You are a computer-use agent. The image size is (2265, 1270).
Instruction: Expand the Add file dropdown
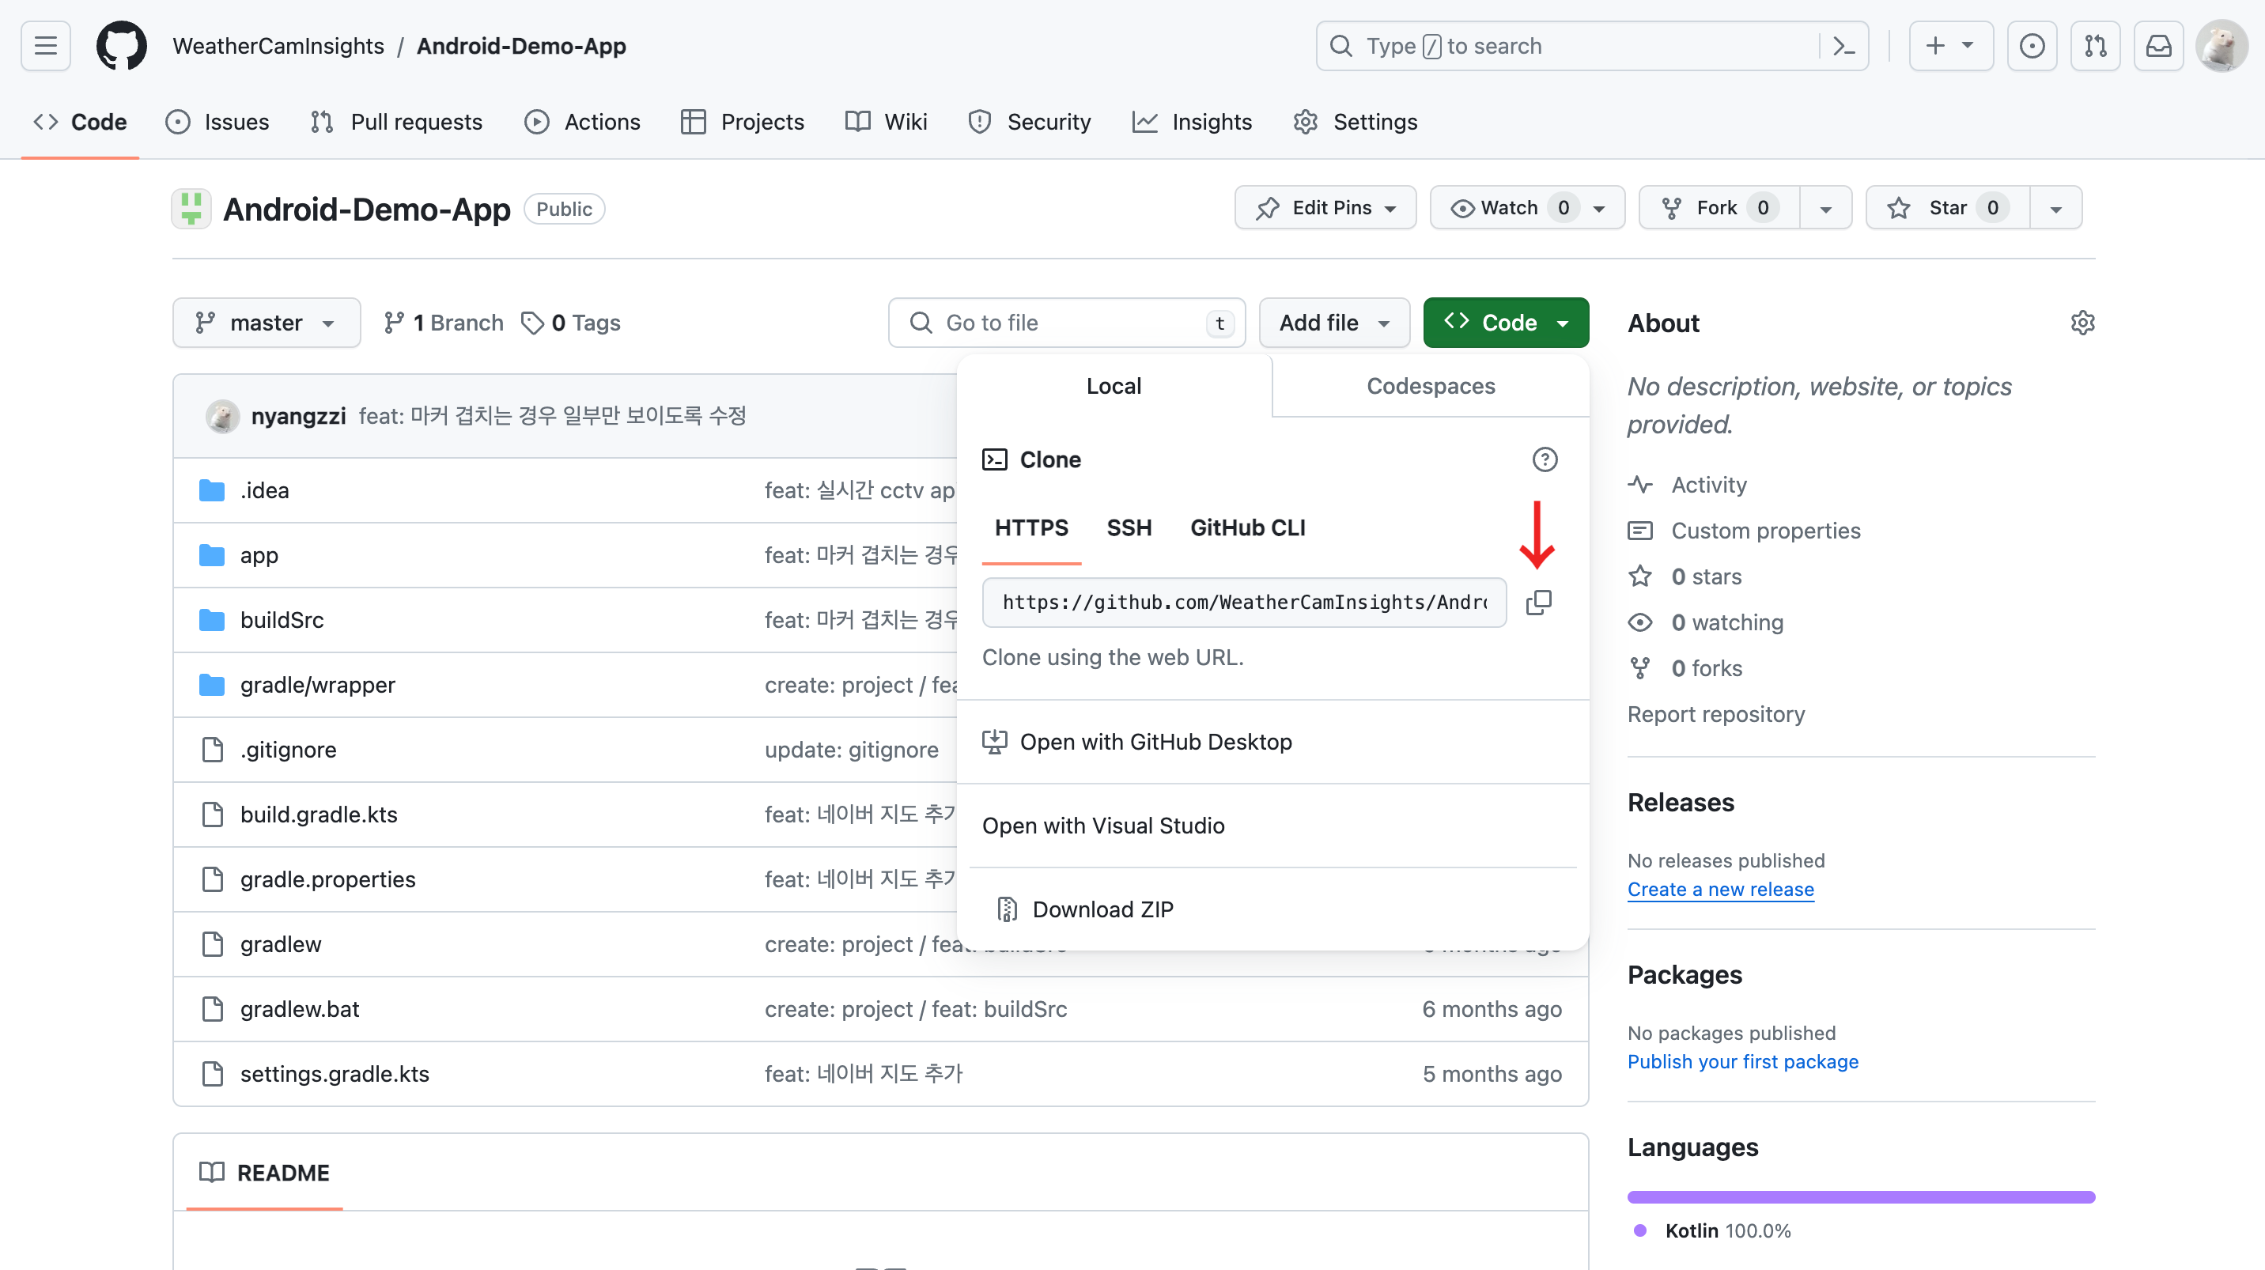[1333, 323]
